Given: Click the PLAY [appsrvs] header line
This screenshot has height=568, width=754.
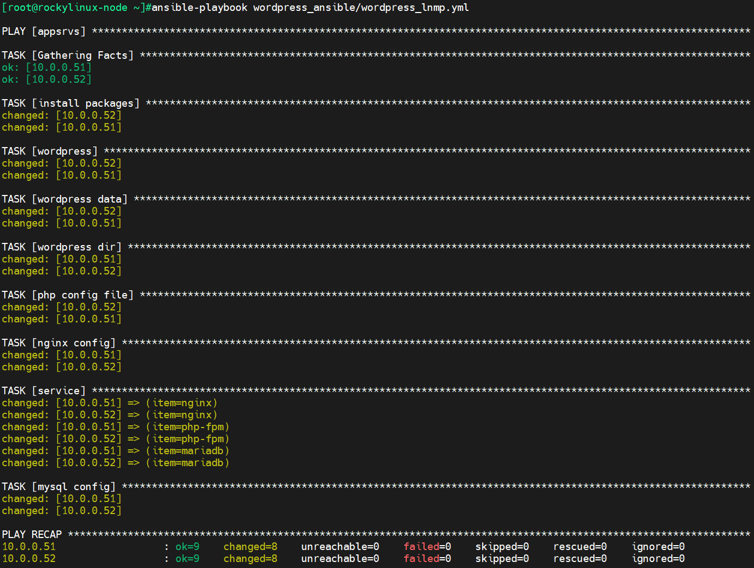Looking at the screenshot, I should (44, 31).
